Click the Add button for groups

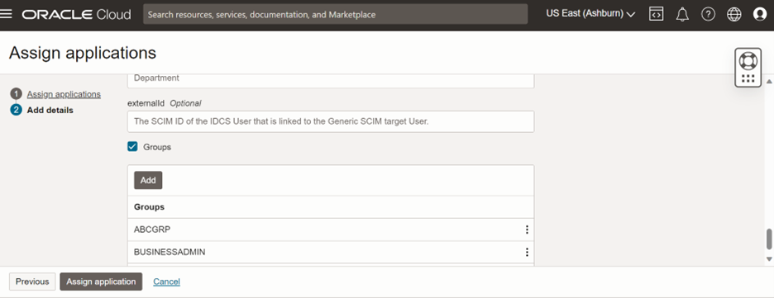pyautogui.click(x=148, y=180)
